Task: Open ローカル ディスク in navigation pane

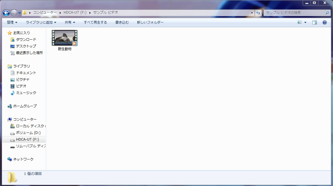Action: (x=31, y=126)
